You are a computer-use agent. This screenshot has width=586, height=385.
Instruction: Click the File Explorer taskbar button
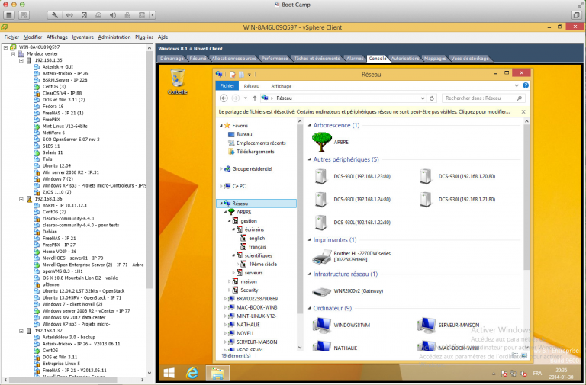tap(217, 373)
